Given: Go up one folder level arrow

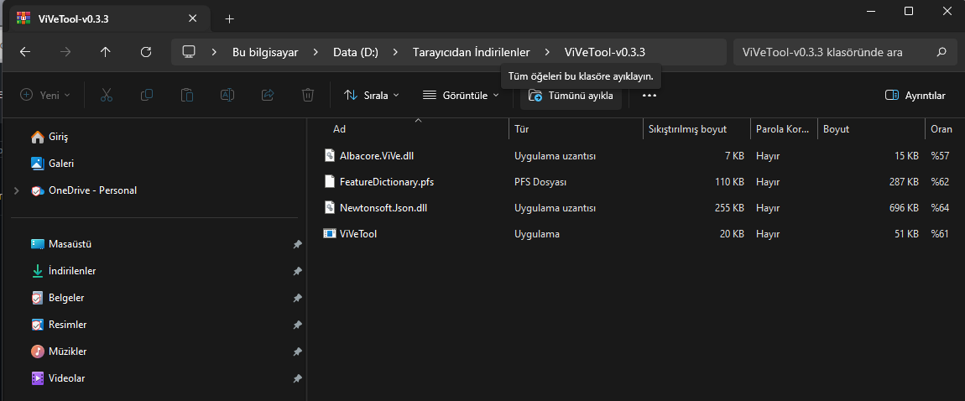Looking at the screenshot, I should [x=106, y=52].
